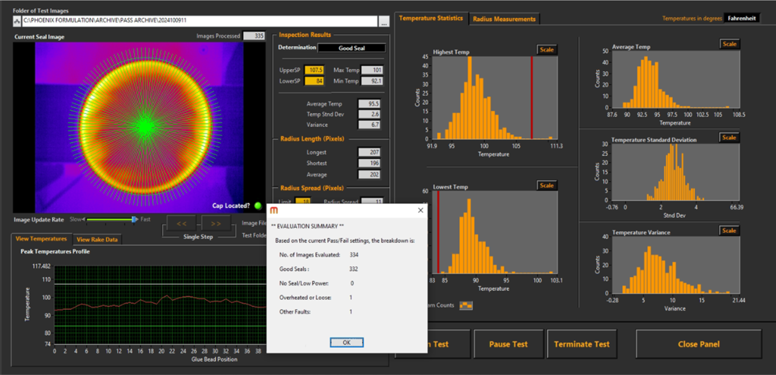Screen dimensions: 776x375
Task: Toggle Scale on the Average Temp histogram
Action: (x=729, y=44)
